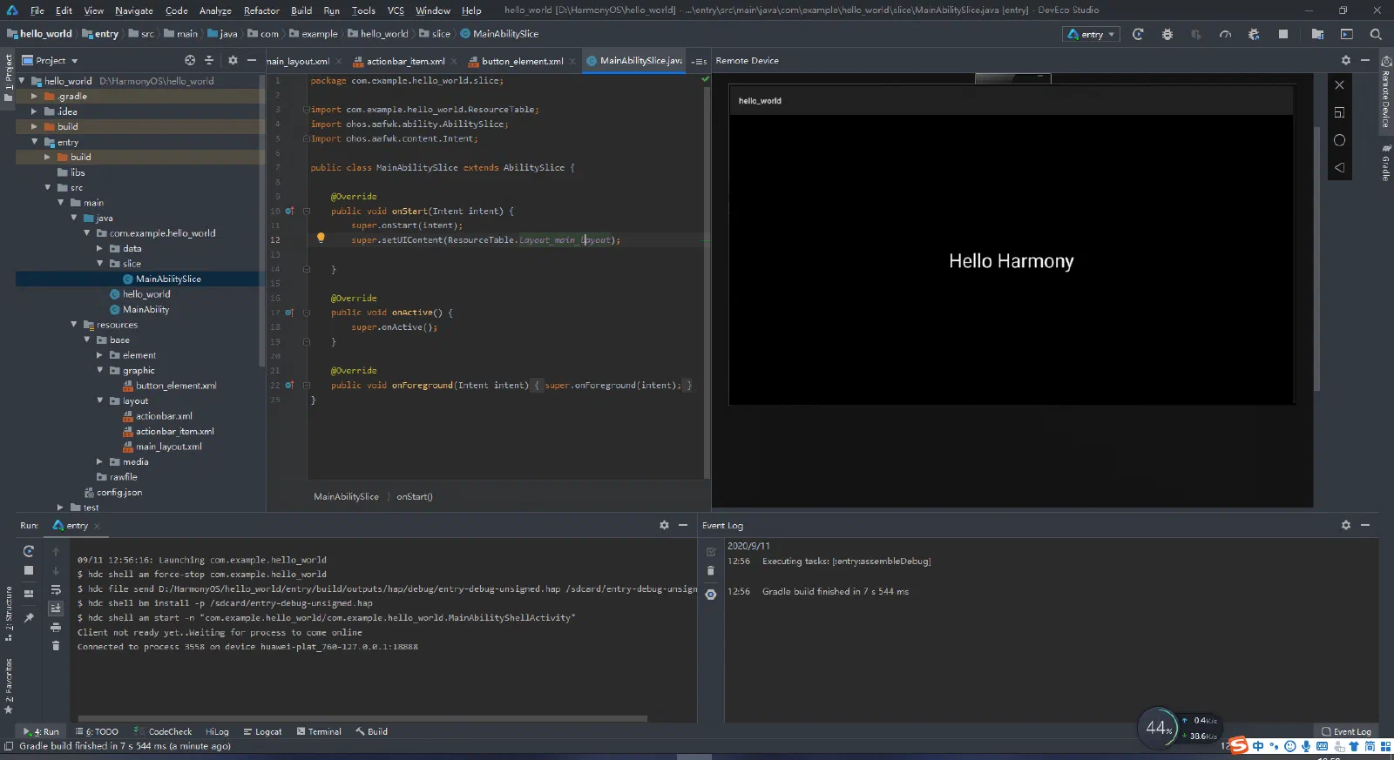1394x760 pixels.
Task: Click Sogou input method icon in taskbar
Action: pyautogui.click(x=1239, y=746)
